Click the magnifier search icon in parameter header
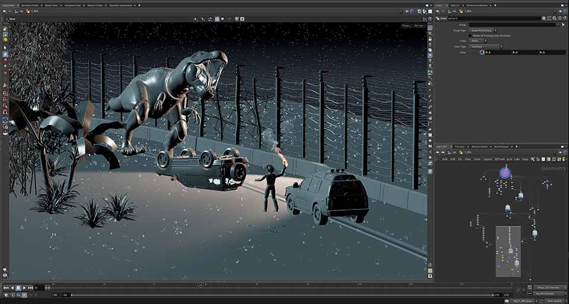 tap(555, 18)
